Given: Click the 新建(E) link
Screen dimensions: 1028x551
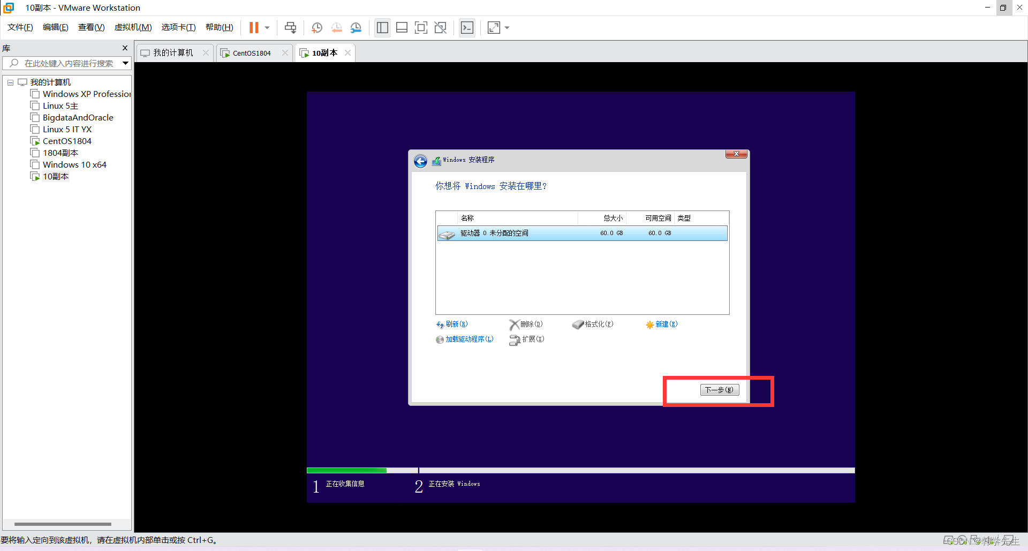Looking at the screenshot, I should pyautogui.click(x=662, y=324).
